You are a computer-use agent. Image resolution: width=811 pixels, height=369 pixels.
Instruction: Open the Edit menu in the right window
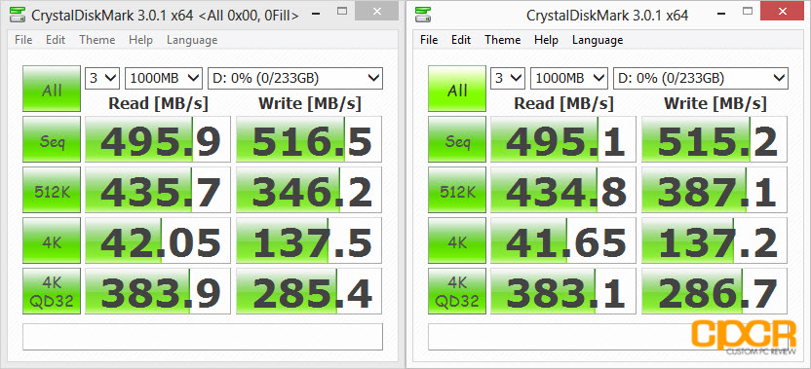460,40
